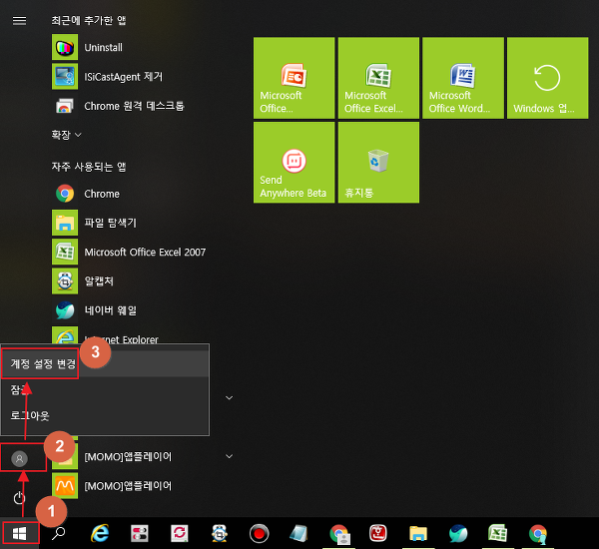Open the 휴지통 tile
Viewport: 599px width, 549px height.
click(378, 163)
